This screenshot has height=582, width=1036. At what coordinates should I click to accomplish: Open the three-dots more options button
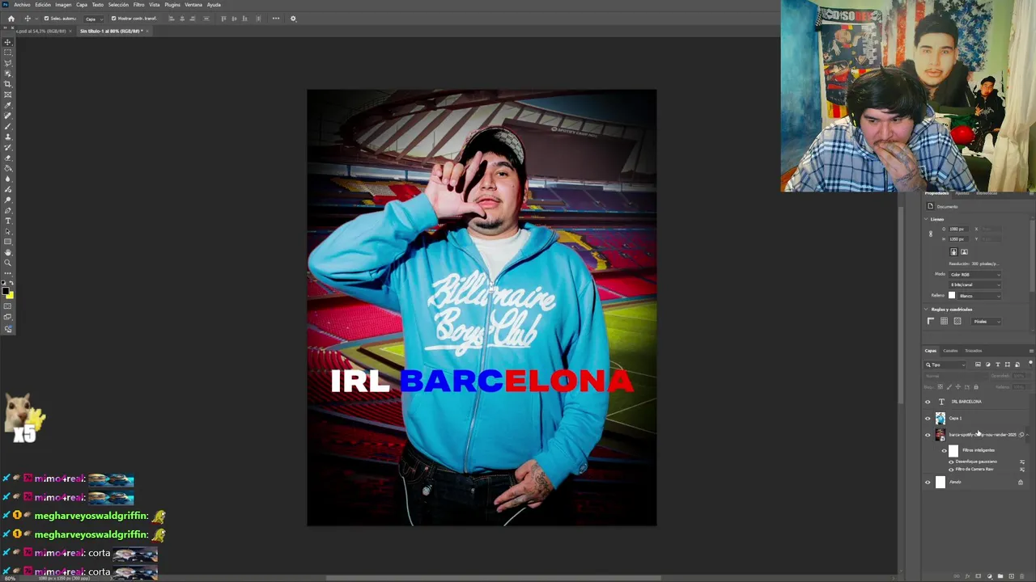(x=276, y=19)
